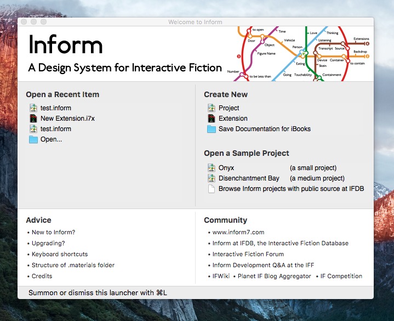
Task: Go to Planet IF Blog Aggregator
Action: [x=272, y=276]
